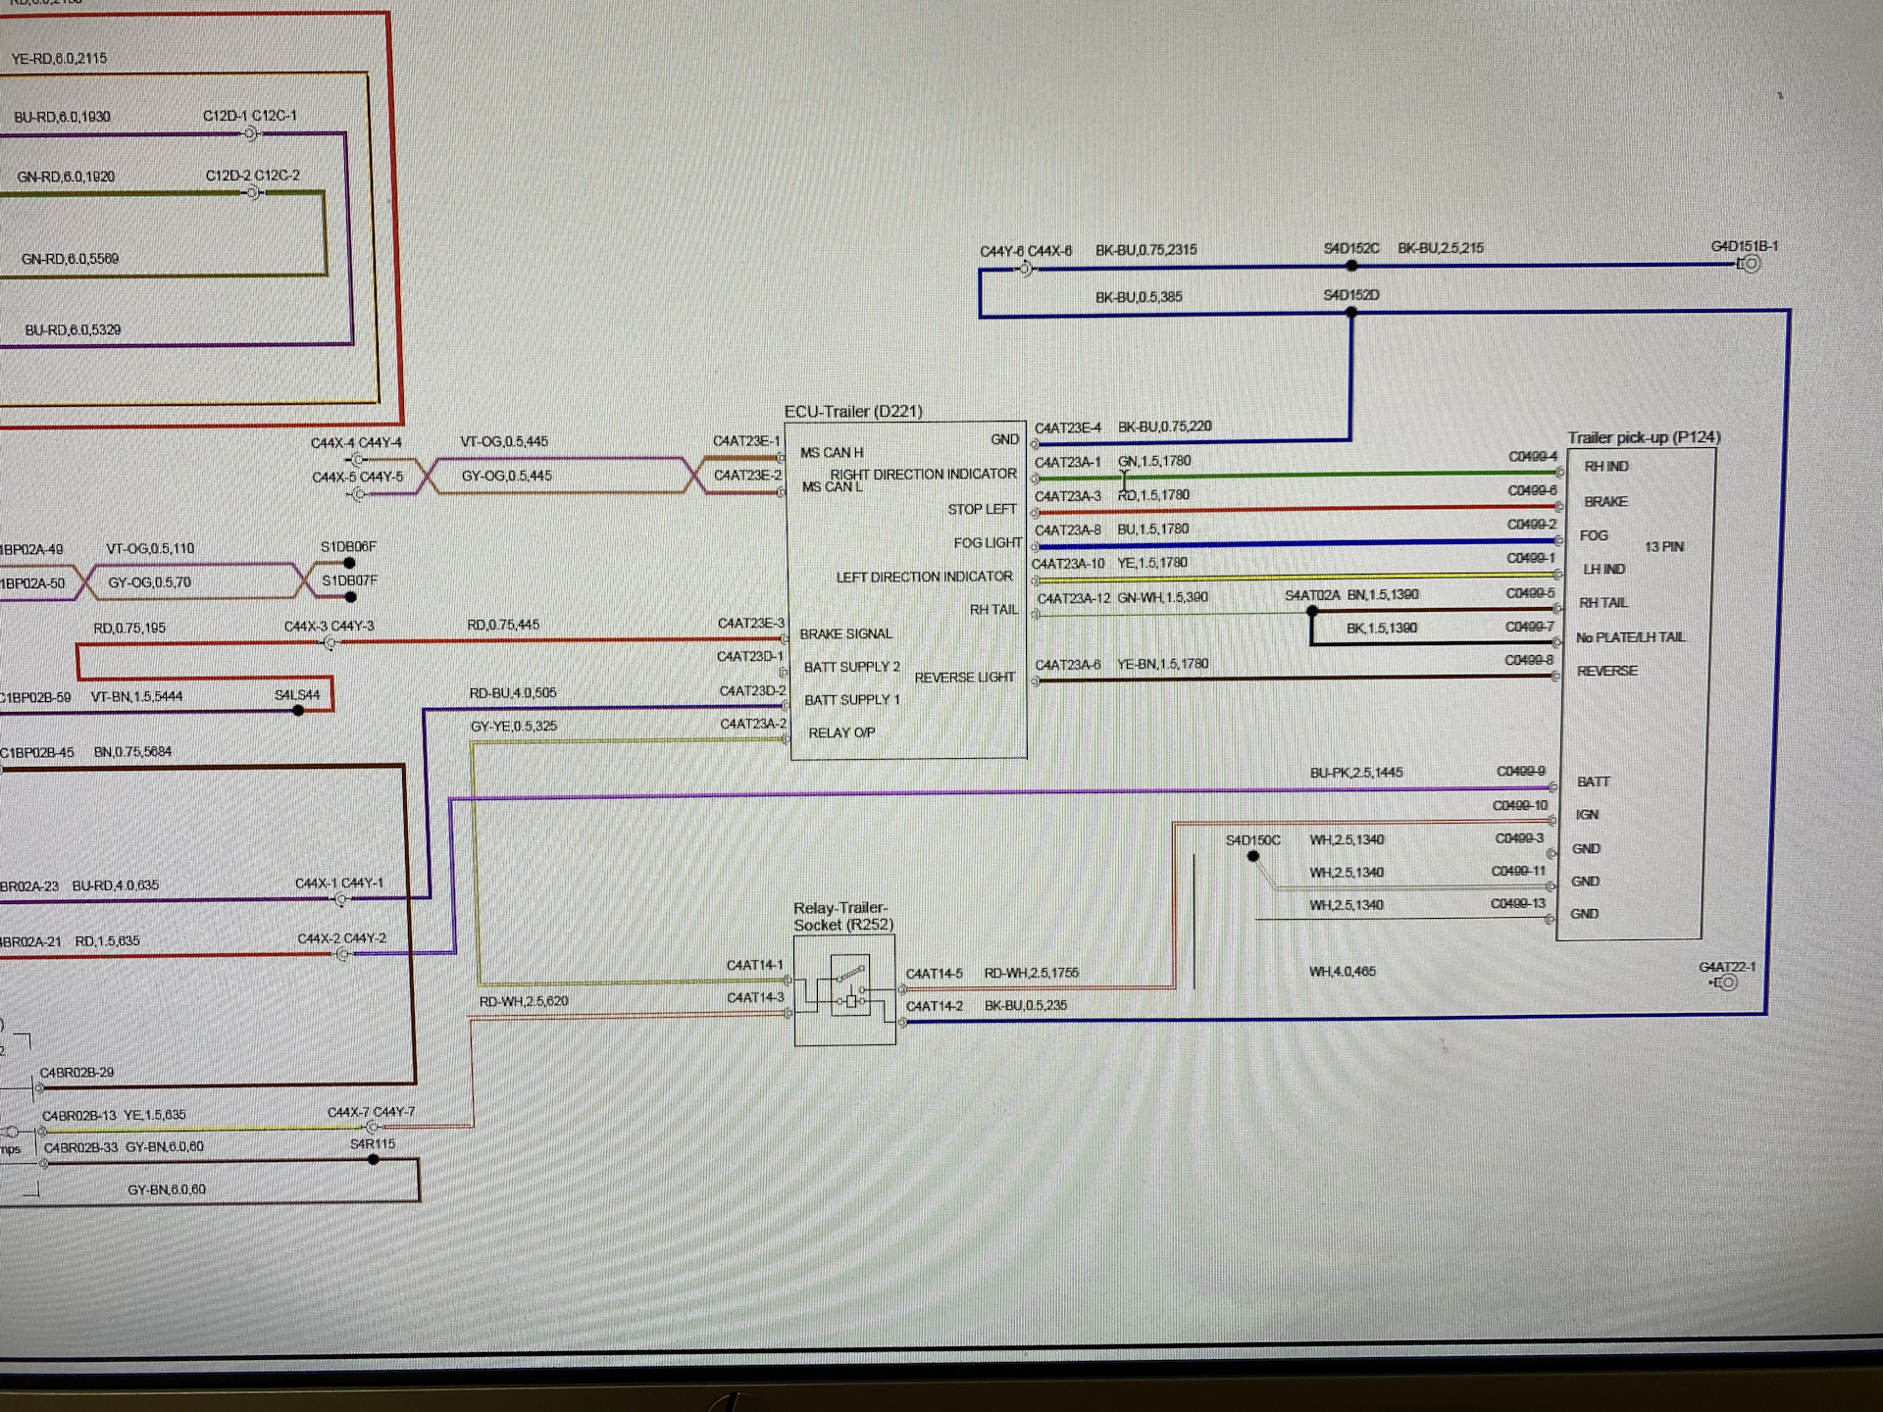This screenshot has height=1412, width=1883.
Task: Click the C44X-2 C44Y-2 connector symbol
Action: 342,954
